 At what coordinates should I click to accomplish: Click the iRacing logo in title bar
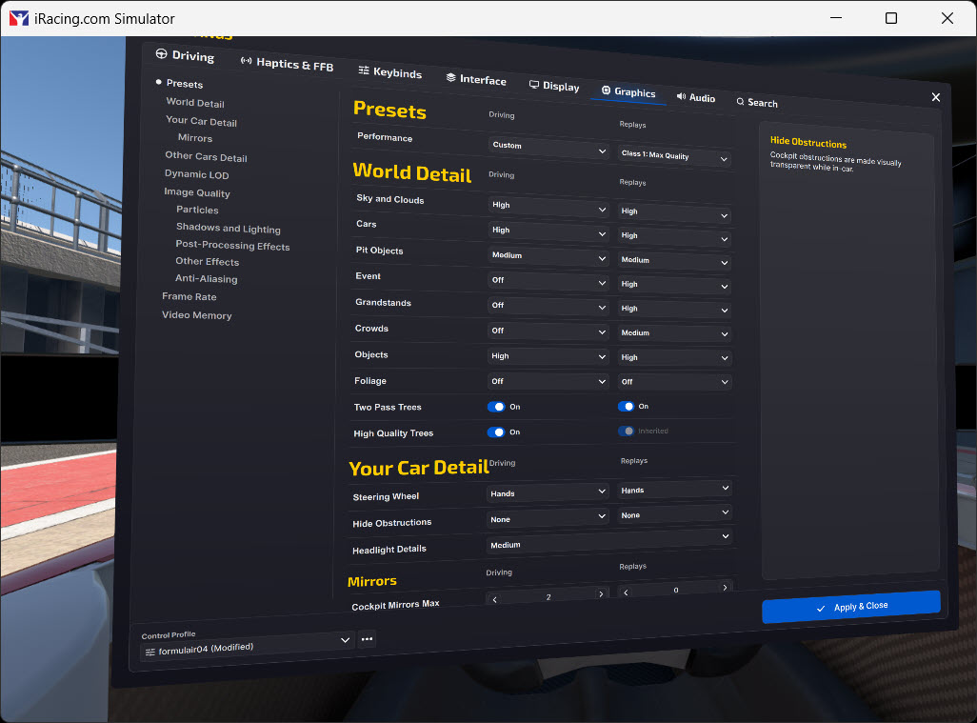point(19,18)
